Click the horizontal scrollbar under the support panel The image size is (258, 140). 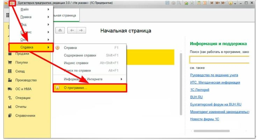[x=212, y=131]
